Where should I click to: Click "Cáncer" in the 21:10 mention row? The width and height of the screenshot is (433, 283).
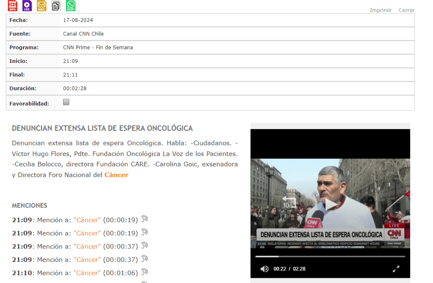point(87,273)
